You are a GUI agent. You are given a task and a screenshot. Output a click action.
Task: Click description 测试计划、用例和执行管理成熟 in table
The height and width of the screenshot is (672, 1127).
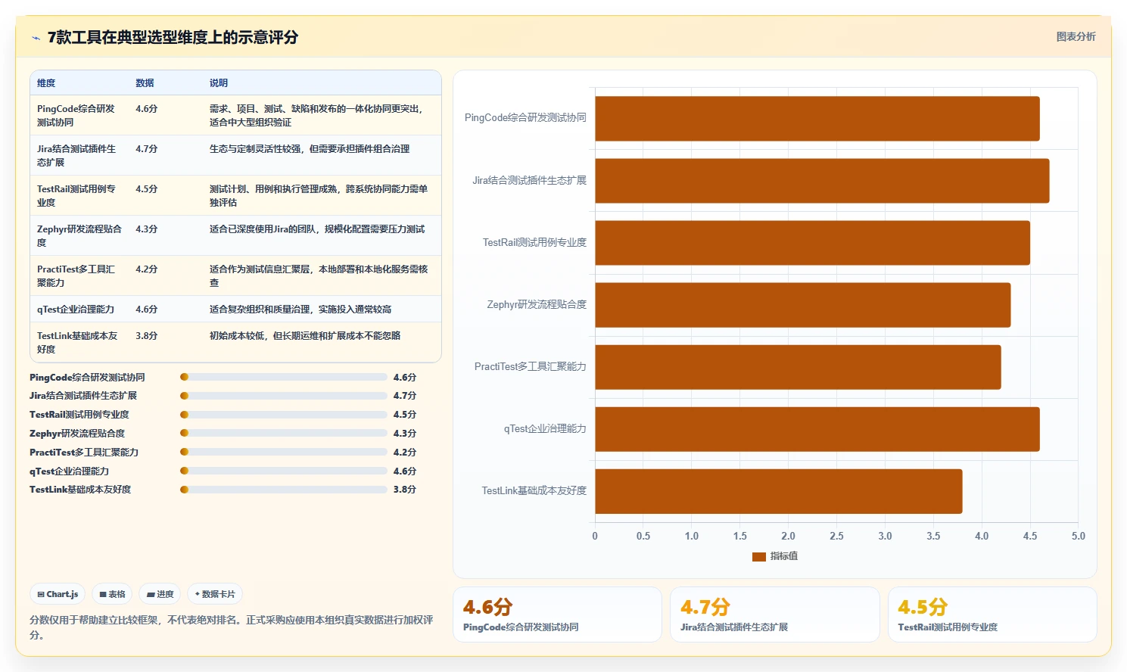[319, 195]
